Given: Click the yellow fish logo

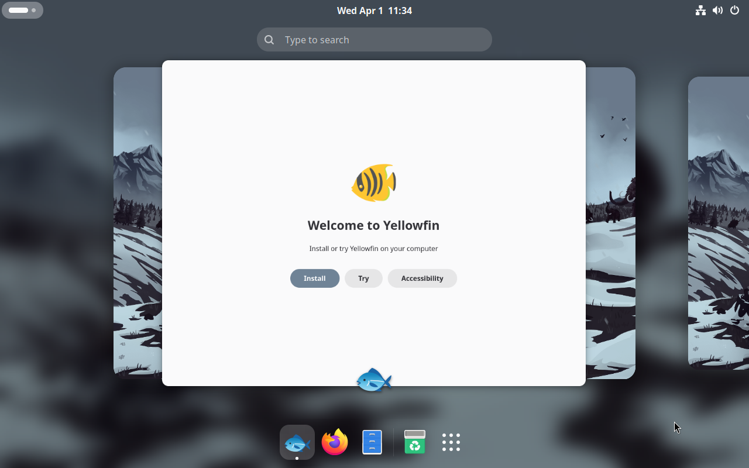Looking at the screenshot, I should 374,183.
